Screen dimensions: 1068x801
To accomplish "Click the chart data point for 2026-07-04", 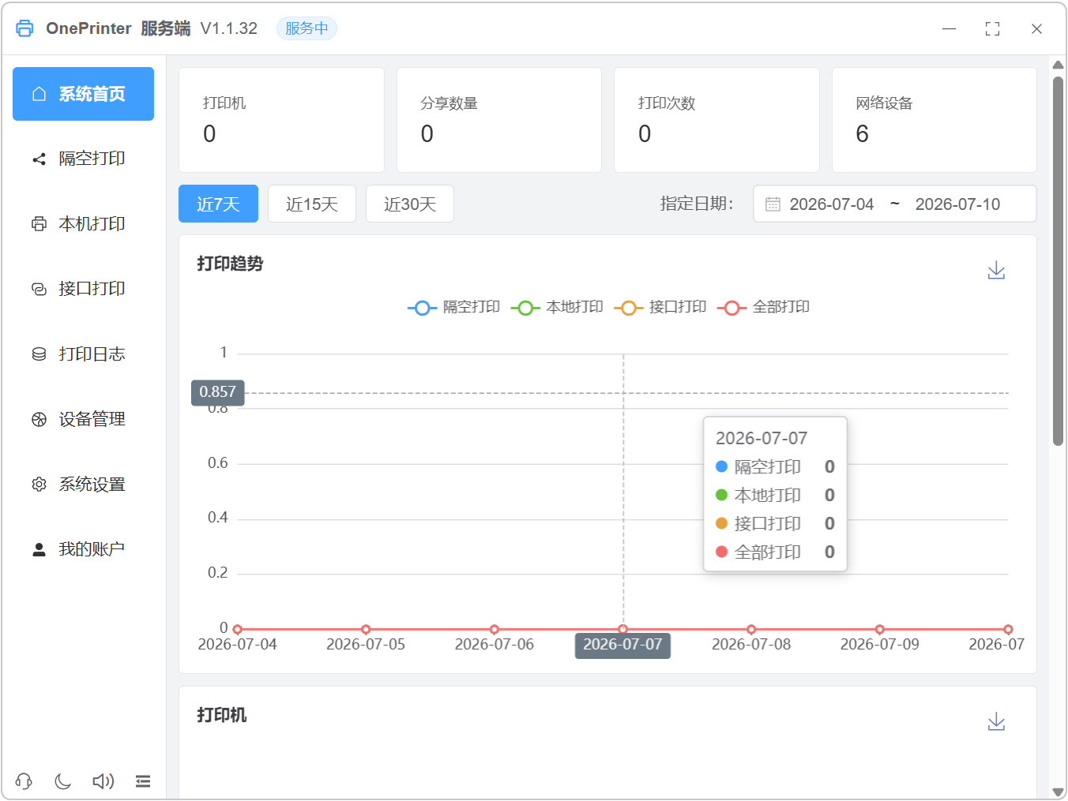I will 238,630.
